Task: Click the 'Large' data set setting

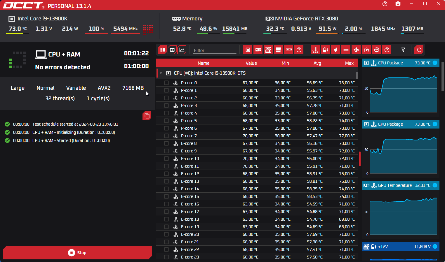Action: [18, 88]
